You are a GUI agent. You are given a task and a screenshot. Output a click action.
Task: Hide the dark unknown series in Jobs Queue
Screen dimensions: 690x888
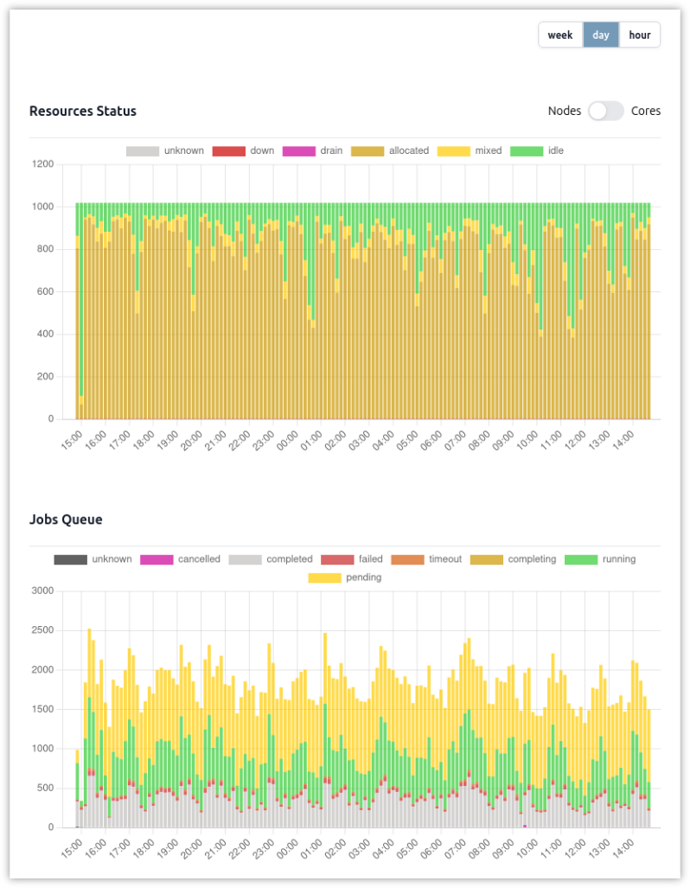[x=71, y=559]
